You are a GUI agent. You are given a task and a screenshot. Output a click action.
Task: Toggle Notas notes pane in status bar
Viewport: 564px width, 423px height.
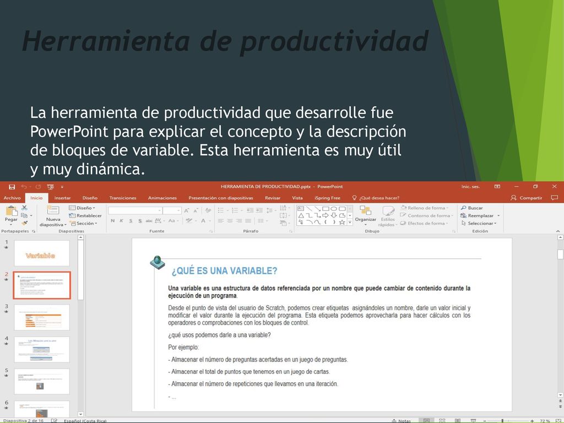pos(402,420)
